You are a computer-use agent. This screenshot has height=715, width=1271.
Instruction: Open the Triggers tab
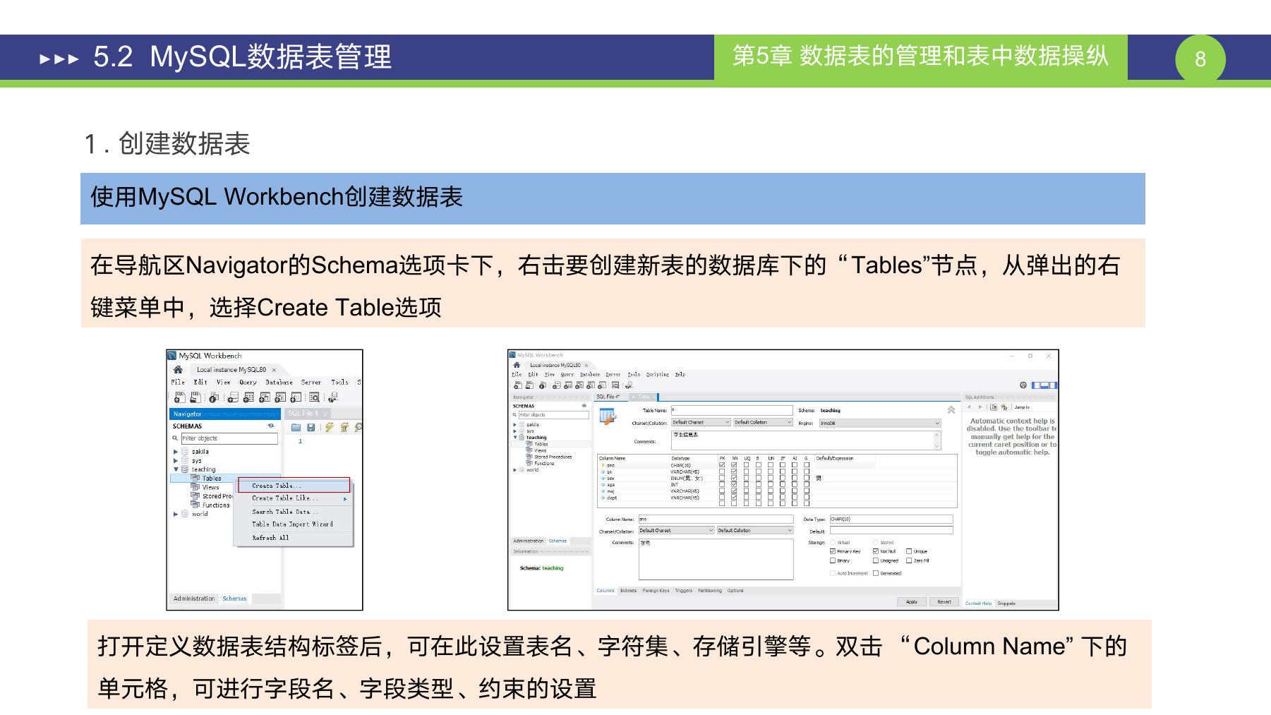click(x=683, y=591)
